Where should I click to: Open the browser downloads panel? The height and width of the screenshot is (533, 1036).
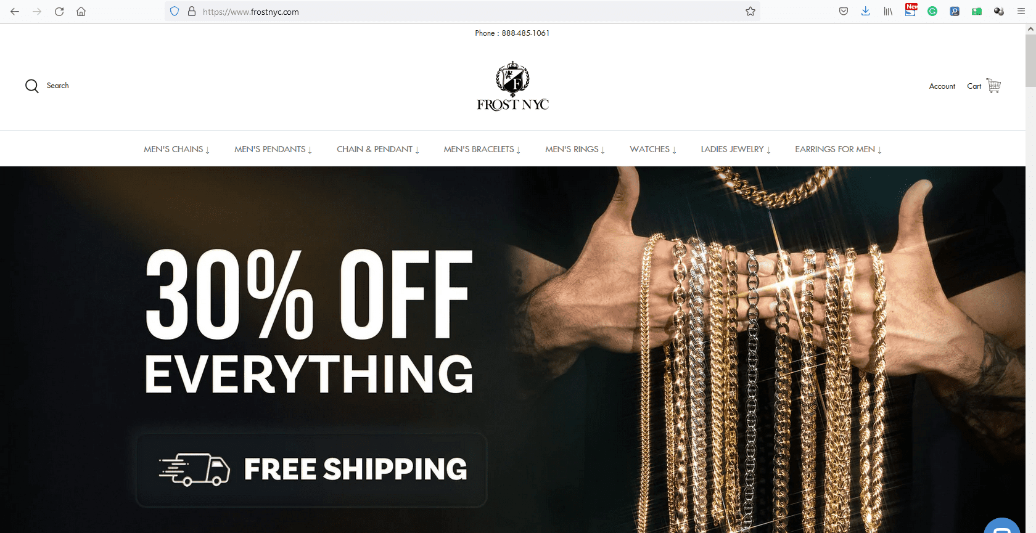(x=866, y=11)
